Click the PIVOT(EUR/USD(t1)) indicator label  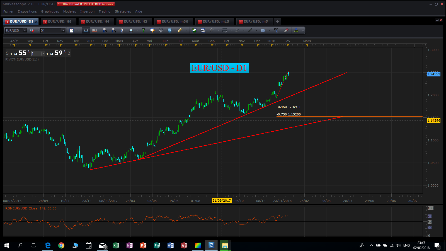22,59
